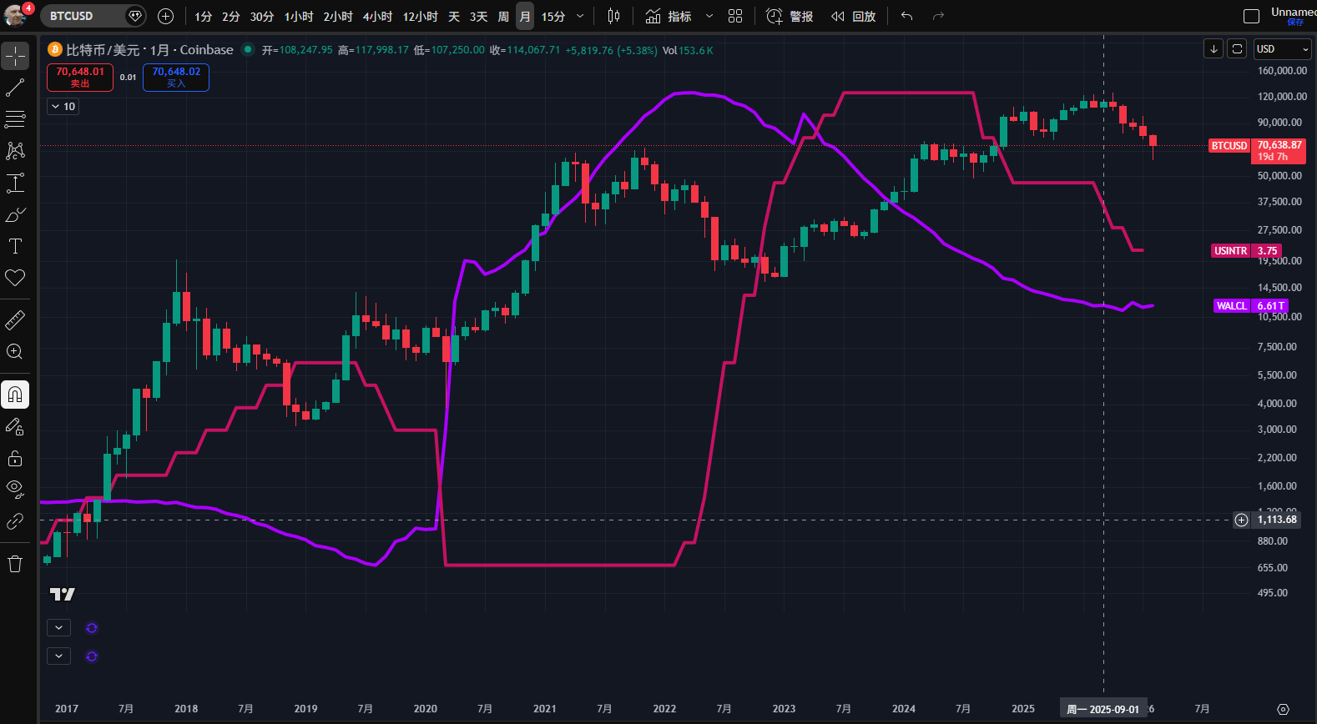Collapse the indicator legend showing 10

63,106
